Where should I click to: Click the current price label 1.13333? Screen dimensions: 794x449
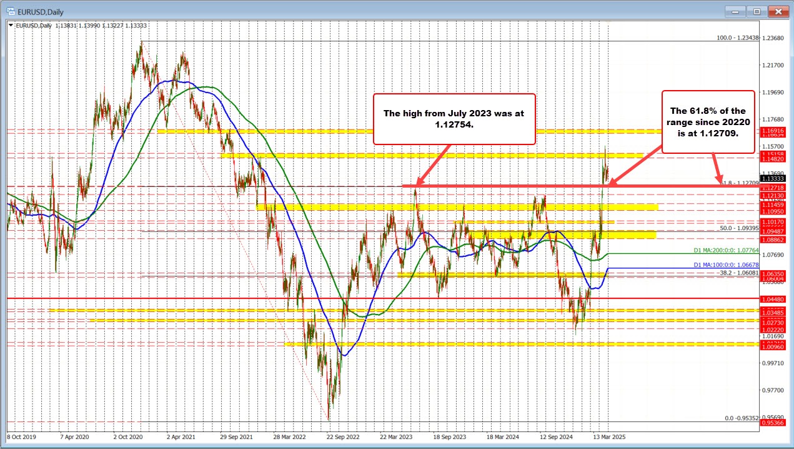[x=773, y=178]
